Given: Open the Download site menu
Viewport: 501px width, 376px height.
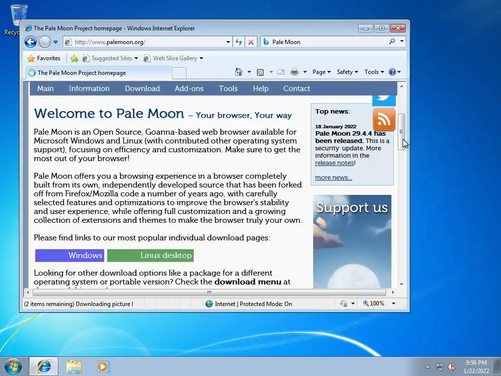Looking at the screenshot, I should click(142, 89).
